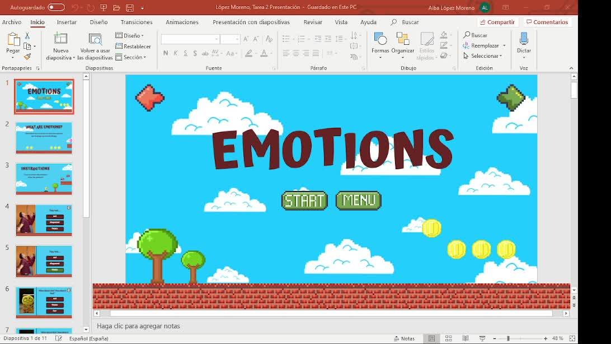Open the quick access toolbar customize arrow
The width and height of the screenshot is (611, 344).
[142, 8]
